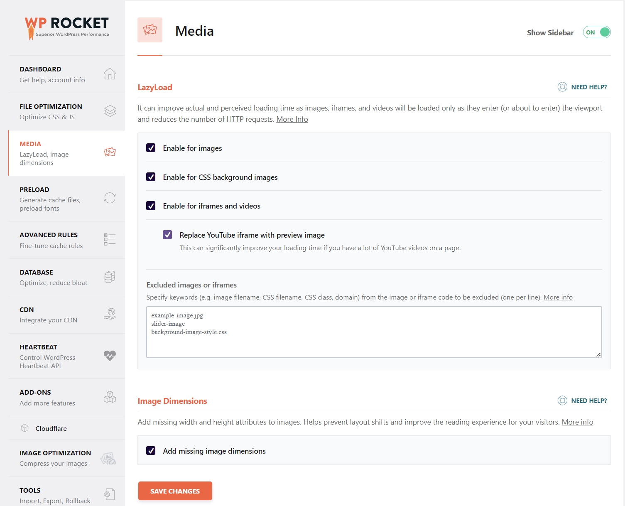The width and height of the screenshot is (625, 506).
Task: Open Image Optimization section
Action: tap(67, 458)
